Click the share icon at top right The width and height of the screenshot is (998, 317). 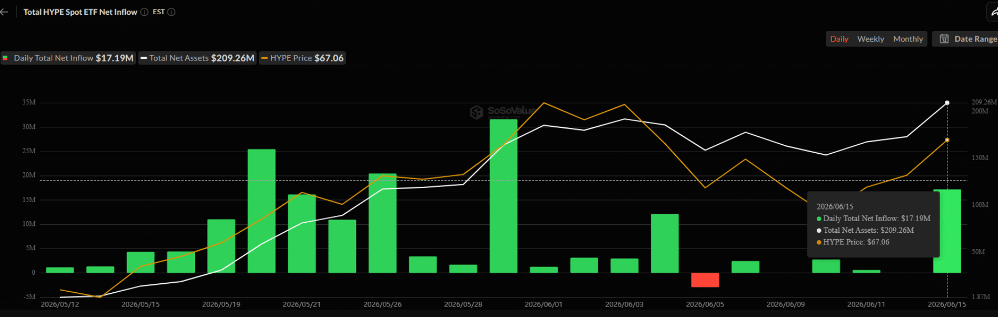pyautogui.click(x=993, y=12)
